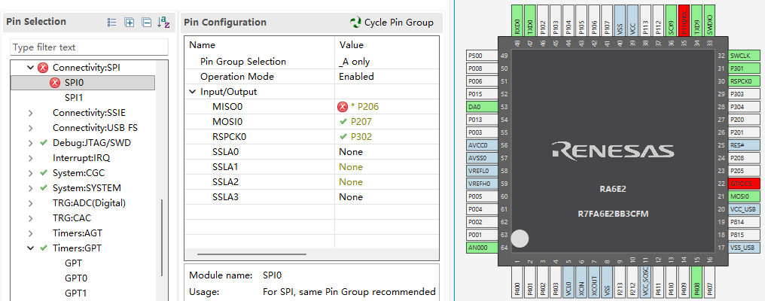
Task: Expand the Debug:JTAG/SWD node
Action: [x=31, y=143]
